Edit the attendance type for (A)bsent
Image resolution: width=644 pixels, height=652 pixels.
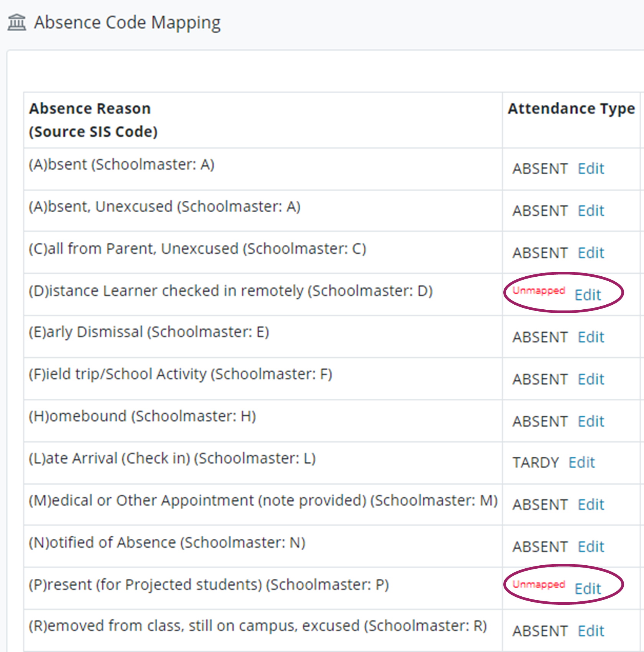[x=591, y=169]
